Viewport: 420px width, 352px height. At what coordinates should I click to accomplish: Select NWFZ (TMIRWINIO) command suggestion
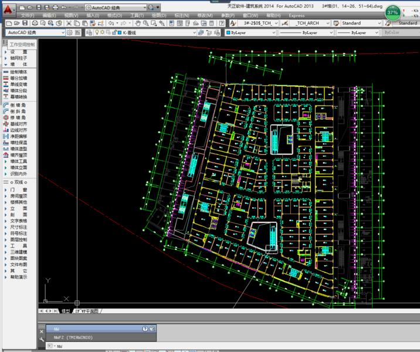pos(70,337)
